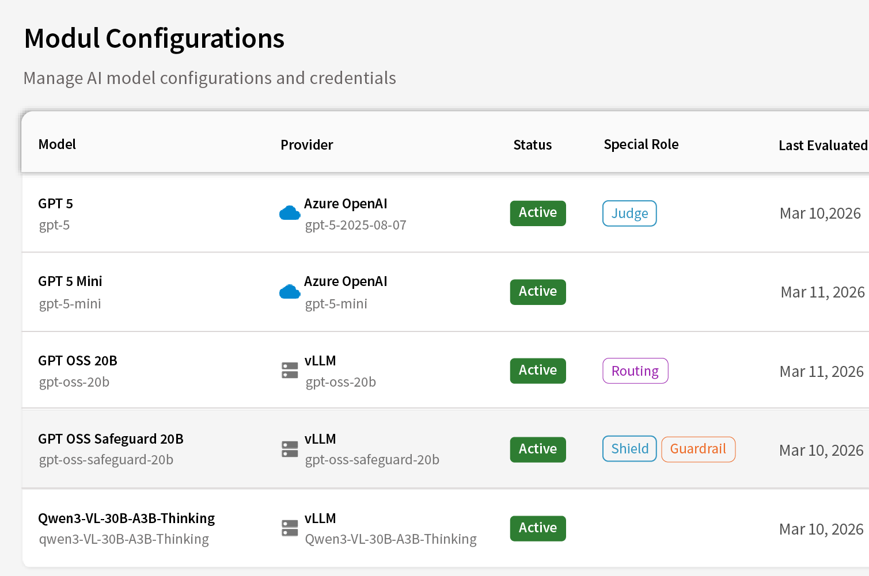
Task: Open the GPT 5 Mini model name
Action: pos(70,281)
